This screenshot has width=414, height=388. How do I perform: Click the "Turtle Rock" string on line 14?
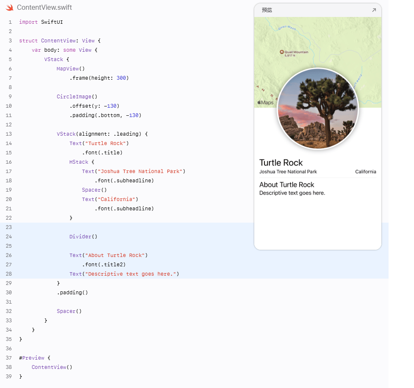pyautogui.click(x=106, y=143)
